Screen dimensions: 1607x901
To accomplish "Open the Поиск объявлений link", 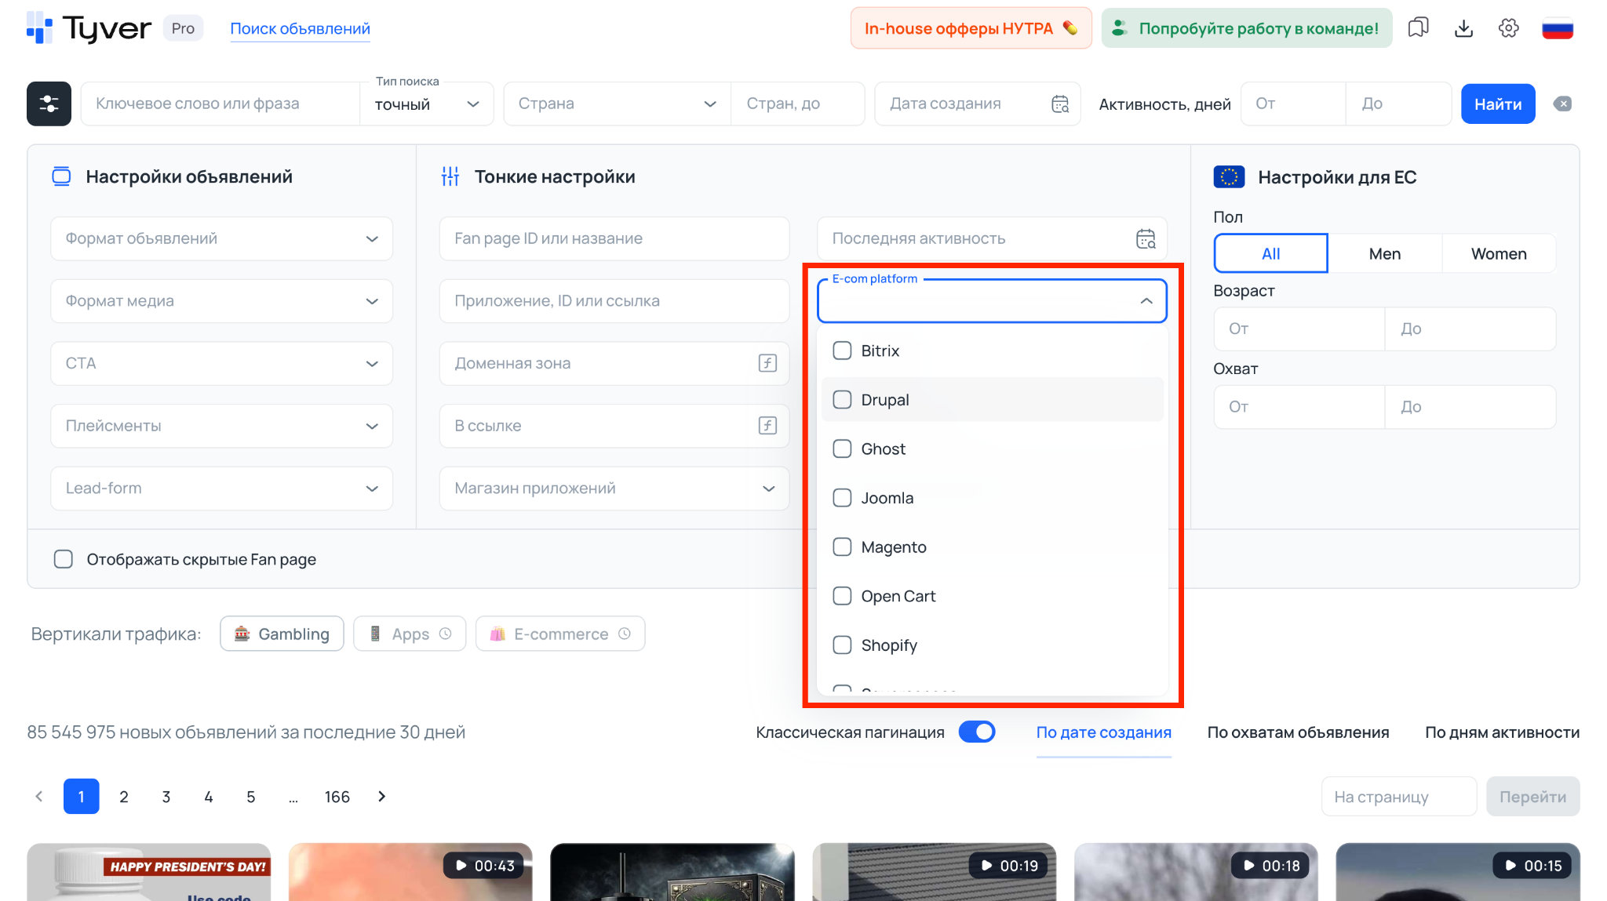I will (300, 28).
